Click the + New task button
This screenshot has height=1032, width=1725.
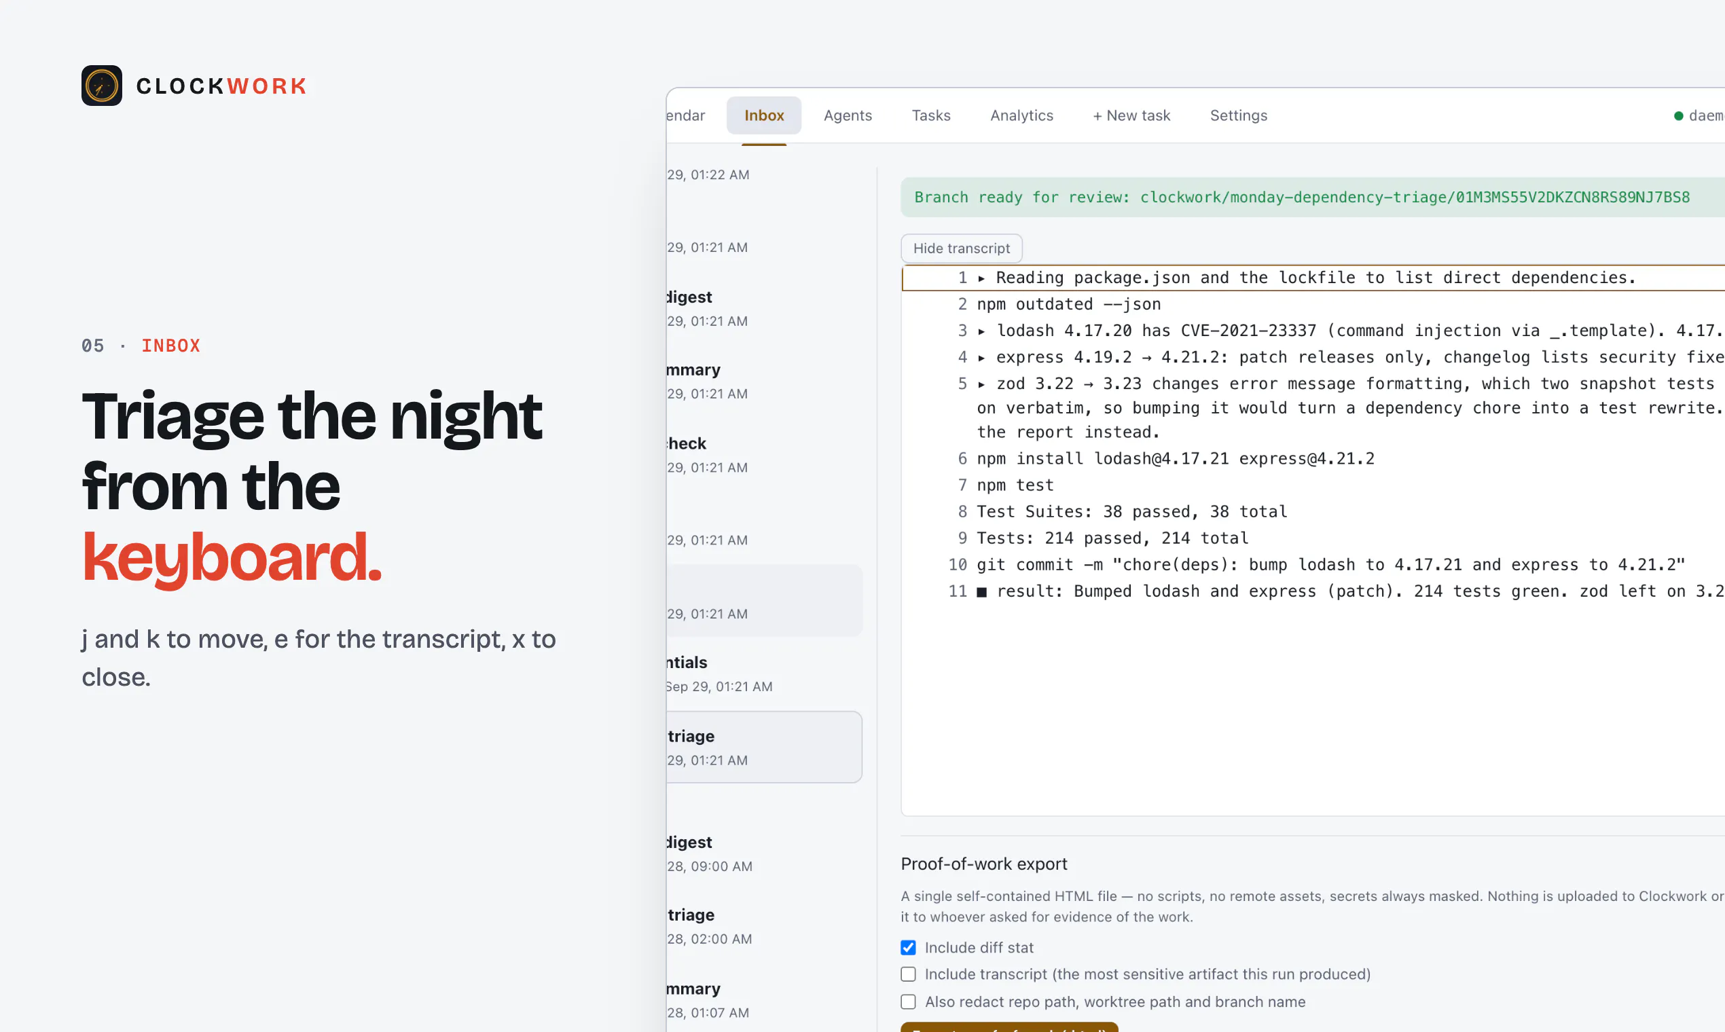[1131, 115]
